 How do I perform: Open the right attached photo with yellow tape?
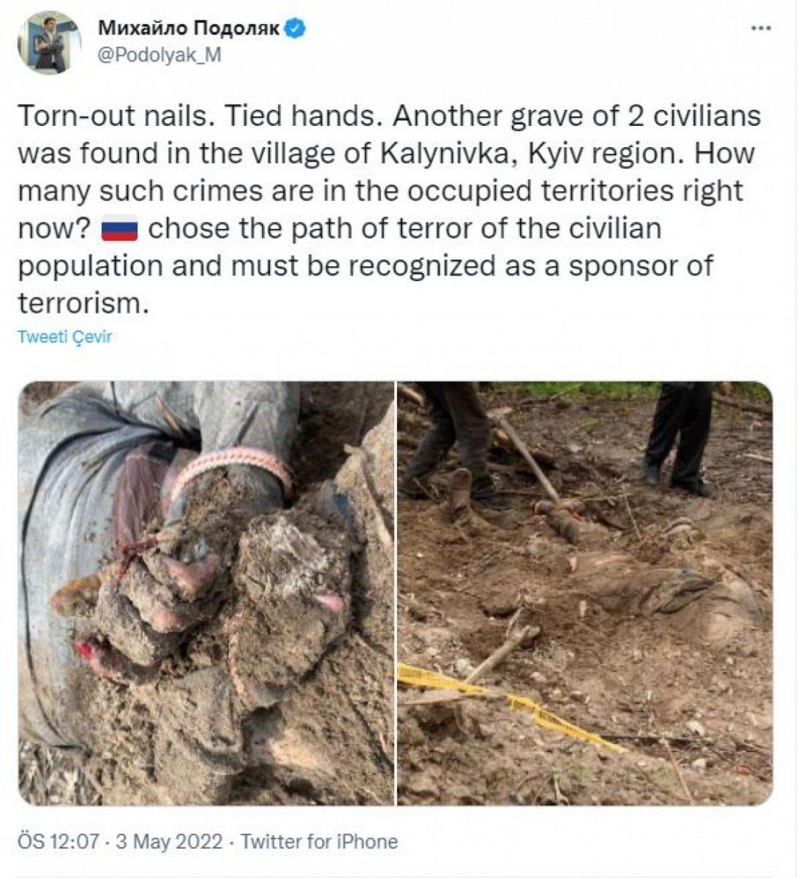(x=584, y=593)
